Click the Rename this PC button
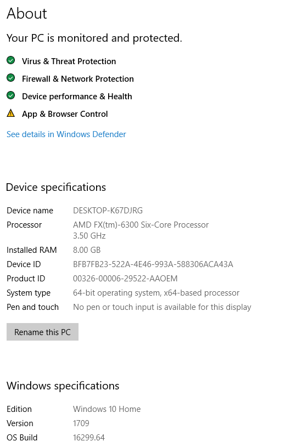 coord(42,332)
